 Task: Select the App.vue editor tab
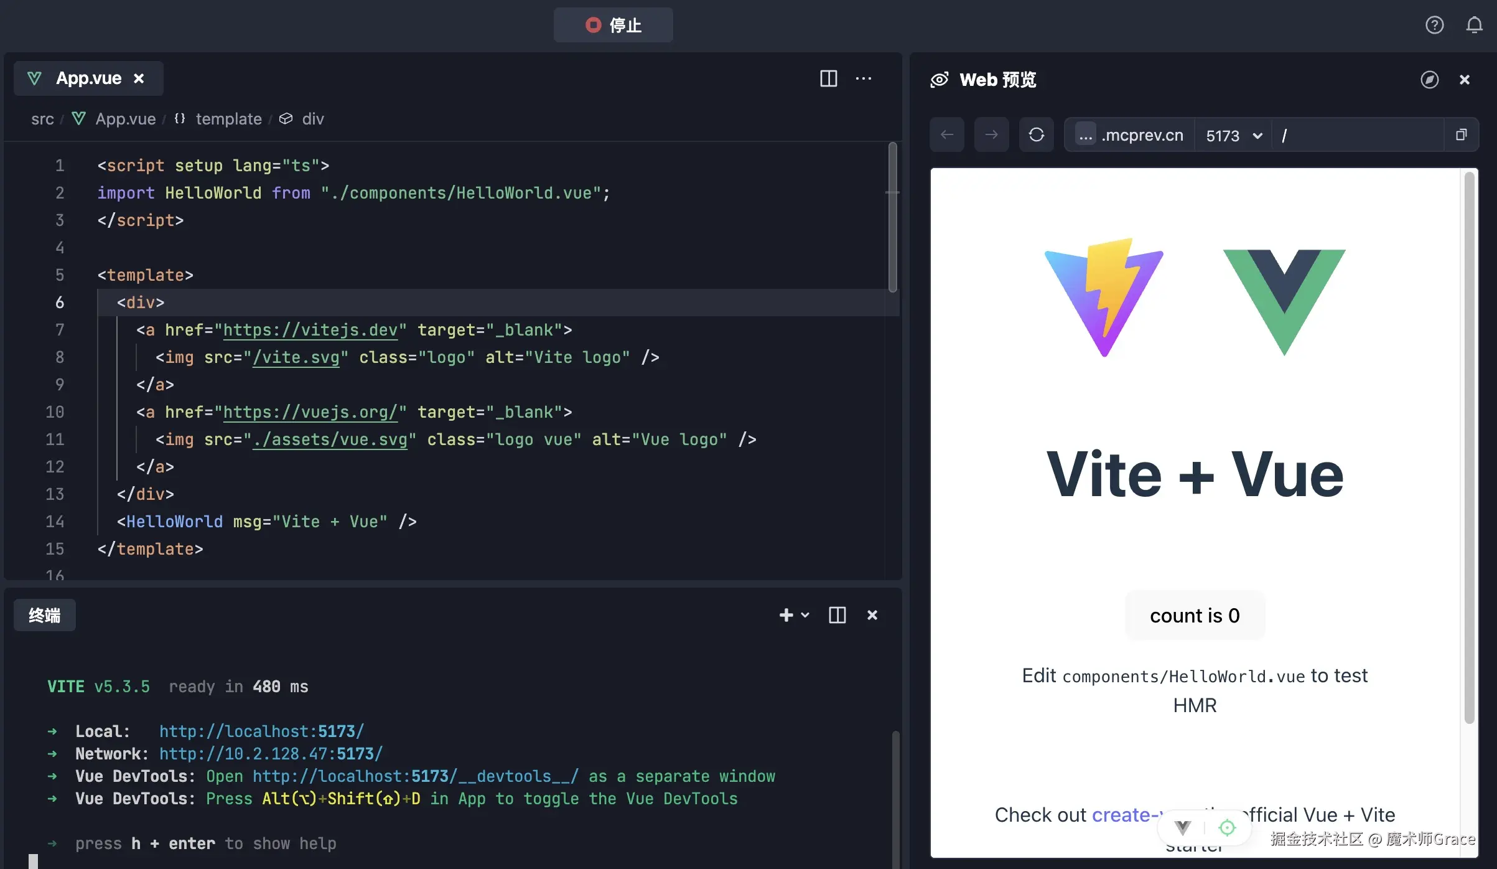tap(88, 78)
